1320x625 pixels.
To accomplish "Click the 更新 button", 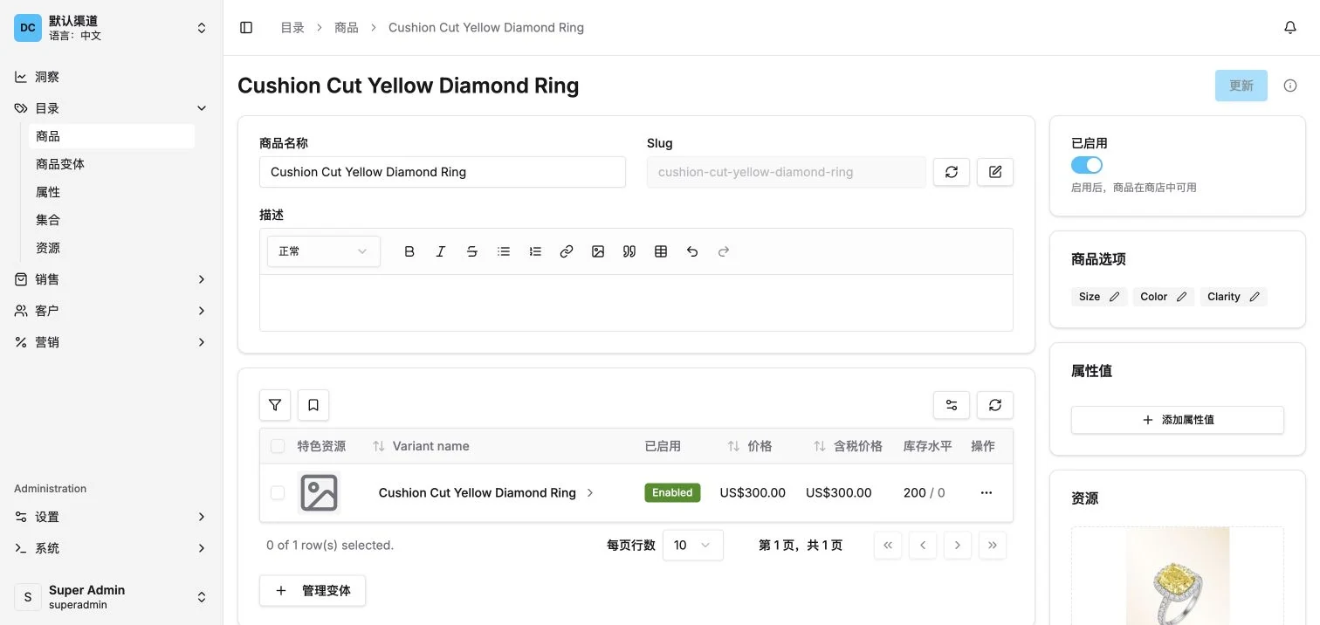I will click(x=1241, y=86).
